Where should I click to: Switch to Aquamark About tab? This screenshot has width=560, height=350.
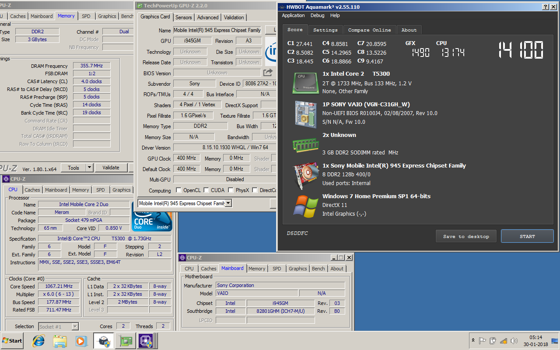tap(409, 30)
